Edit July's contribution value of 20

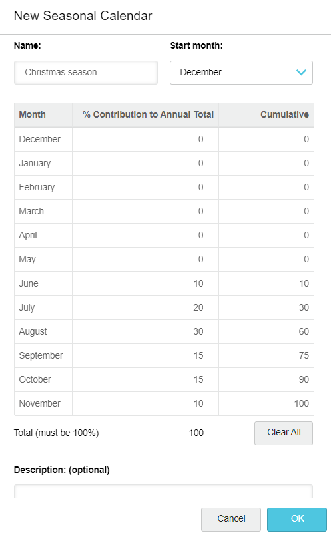click(x=145, y=307)
